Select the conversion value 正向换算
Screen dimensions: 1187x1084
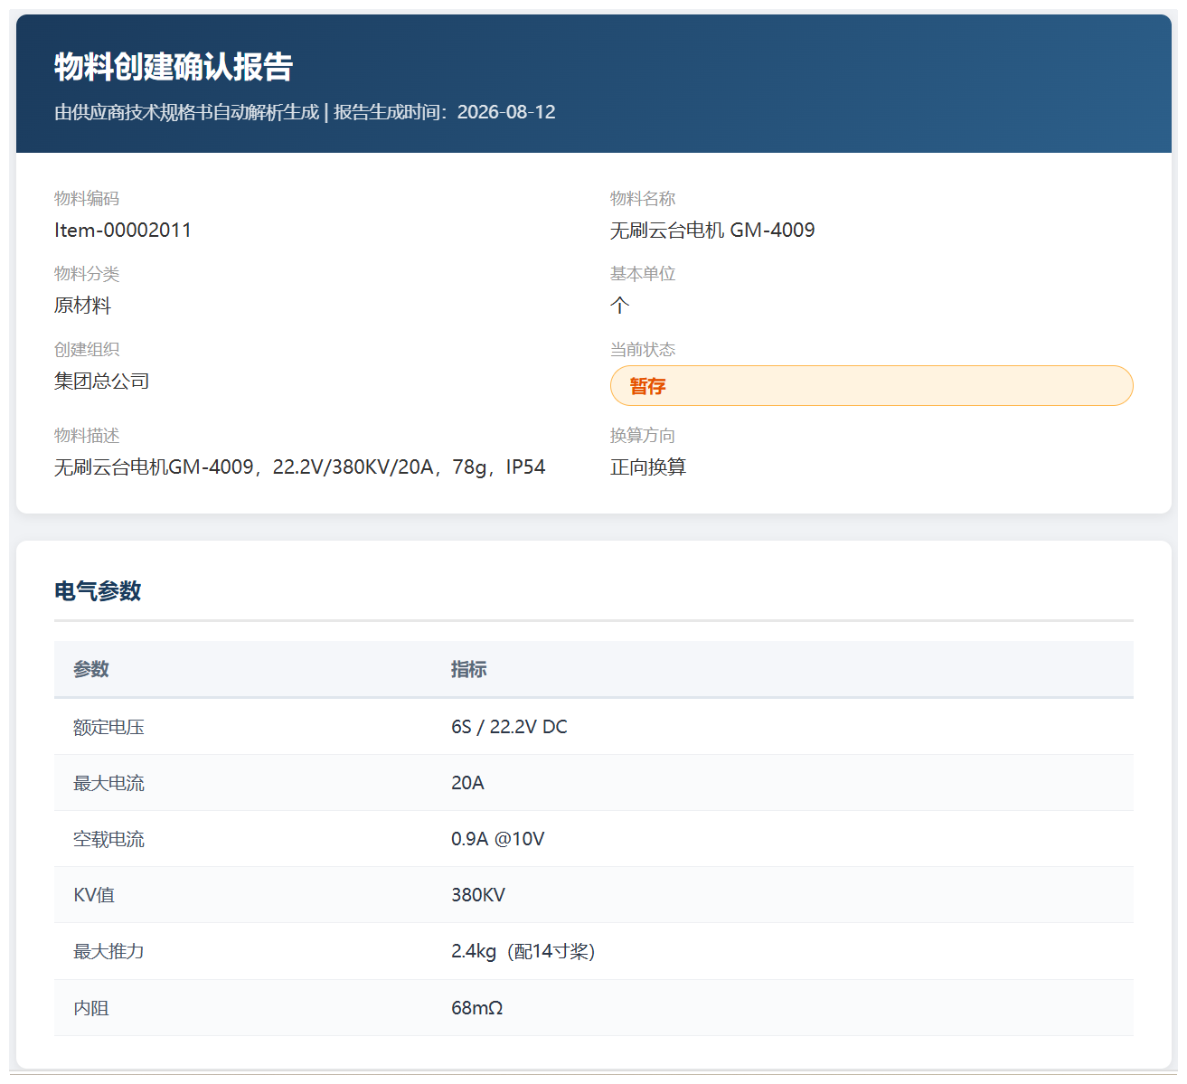tap(648, 467)
